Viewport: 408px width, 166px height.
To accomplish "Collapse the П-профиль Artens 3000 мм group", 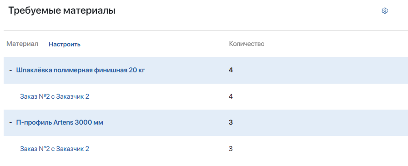I will pyautogui.click(x=10, y=122).
